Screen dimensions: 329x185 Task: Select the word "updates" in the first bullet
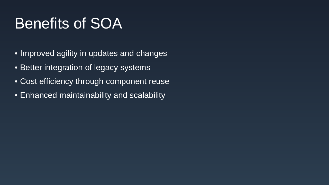pyautogui.click(x=103, y=53)
